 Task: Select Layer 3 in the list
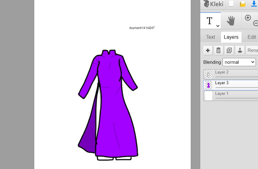pyautogui.click(x=231, y=85)
